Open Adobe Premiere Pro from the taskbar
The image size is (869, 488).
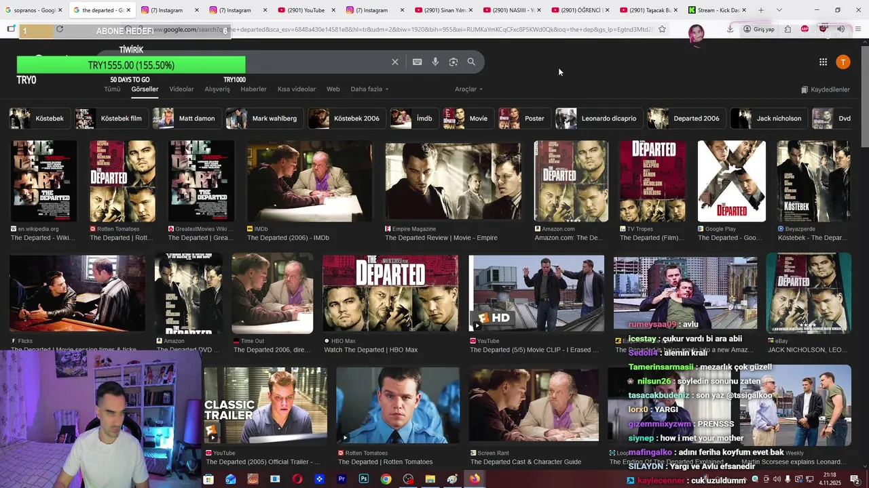tap(341, 479)
